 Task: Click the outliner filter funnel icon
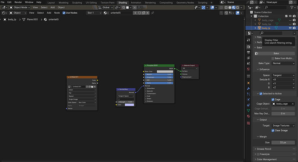pyautogui.click(x=292, y=7)
